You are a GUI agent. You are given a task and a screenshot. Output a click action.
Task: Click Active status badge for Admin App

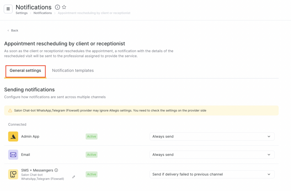click(x=92, y=136)
